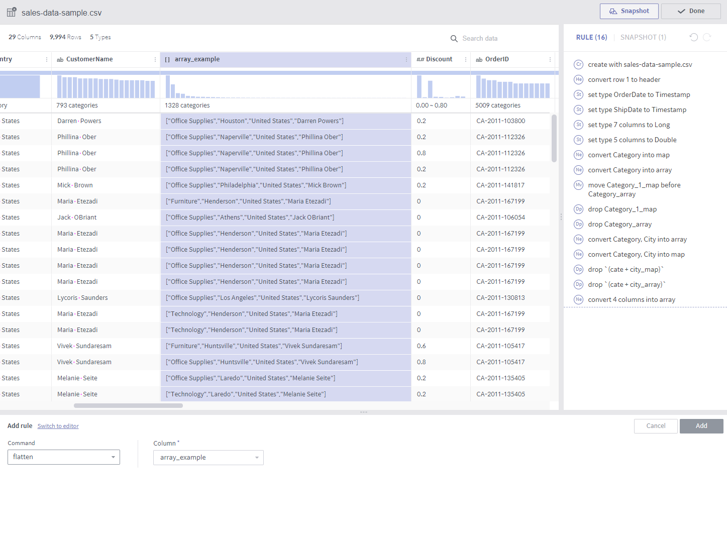Click the 1328 categories summary text

(187, 105)
